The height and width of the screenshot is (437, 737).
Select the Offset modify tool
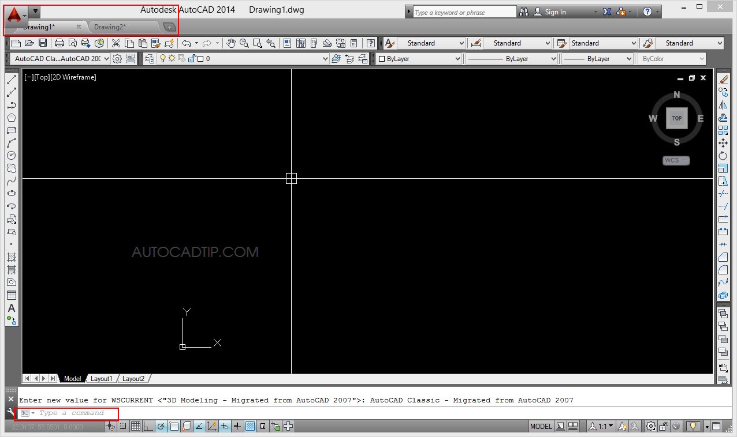click(x=723, y=118)
